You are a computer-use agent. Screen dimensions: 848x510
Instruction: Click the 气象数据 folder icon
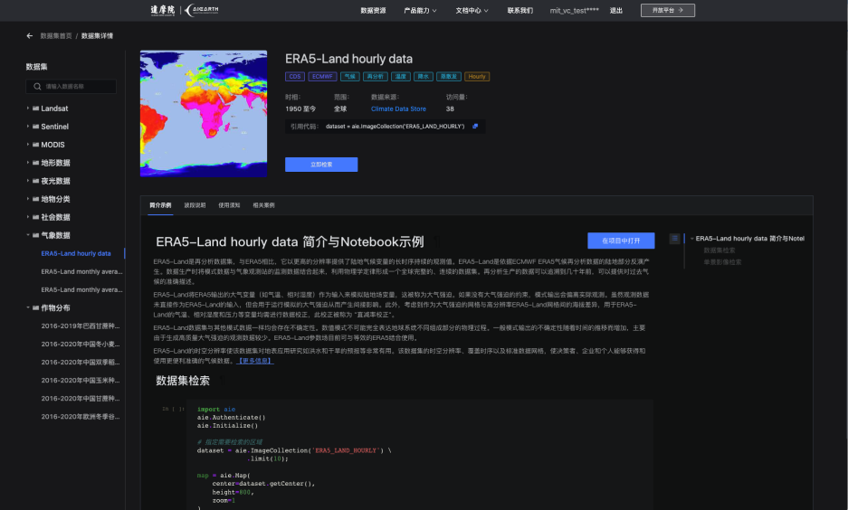(35, 235)
